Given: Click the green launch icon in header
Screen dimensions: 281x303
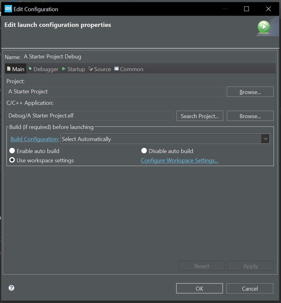Looking at the screenshot, I should click(x=264, y=27).
